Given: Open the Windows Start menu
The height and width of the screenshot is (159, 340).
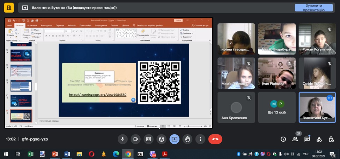Looking at the screenshot, I should tap(6, 154).
